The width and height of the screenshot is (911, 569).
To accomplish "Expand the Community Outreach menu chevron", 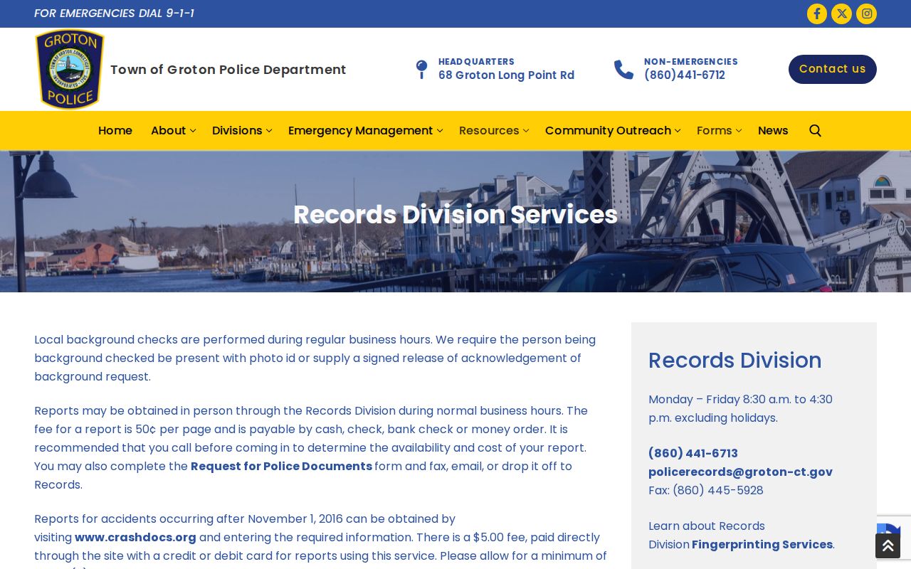I will (678, 131).
